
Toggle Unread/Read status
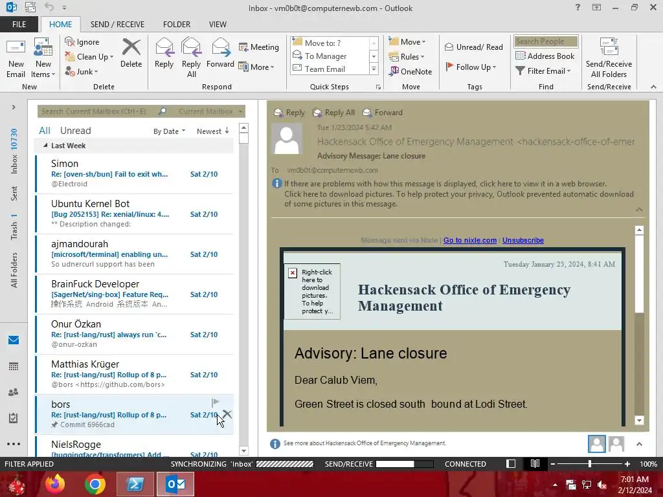pyautogui.click(x=473, y=47)
